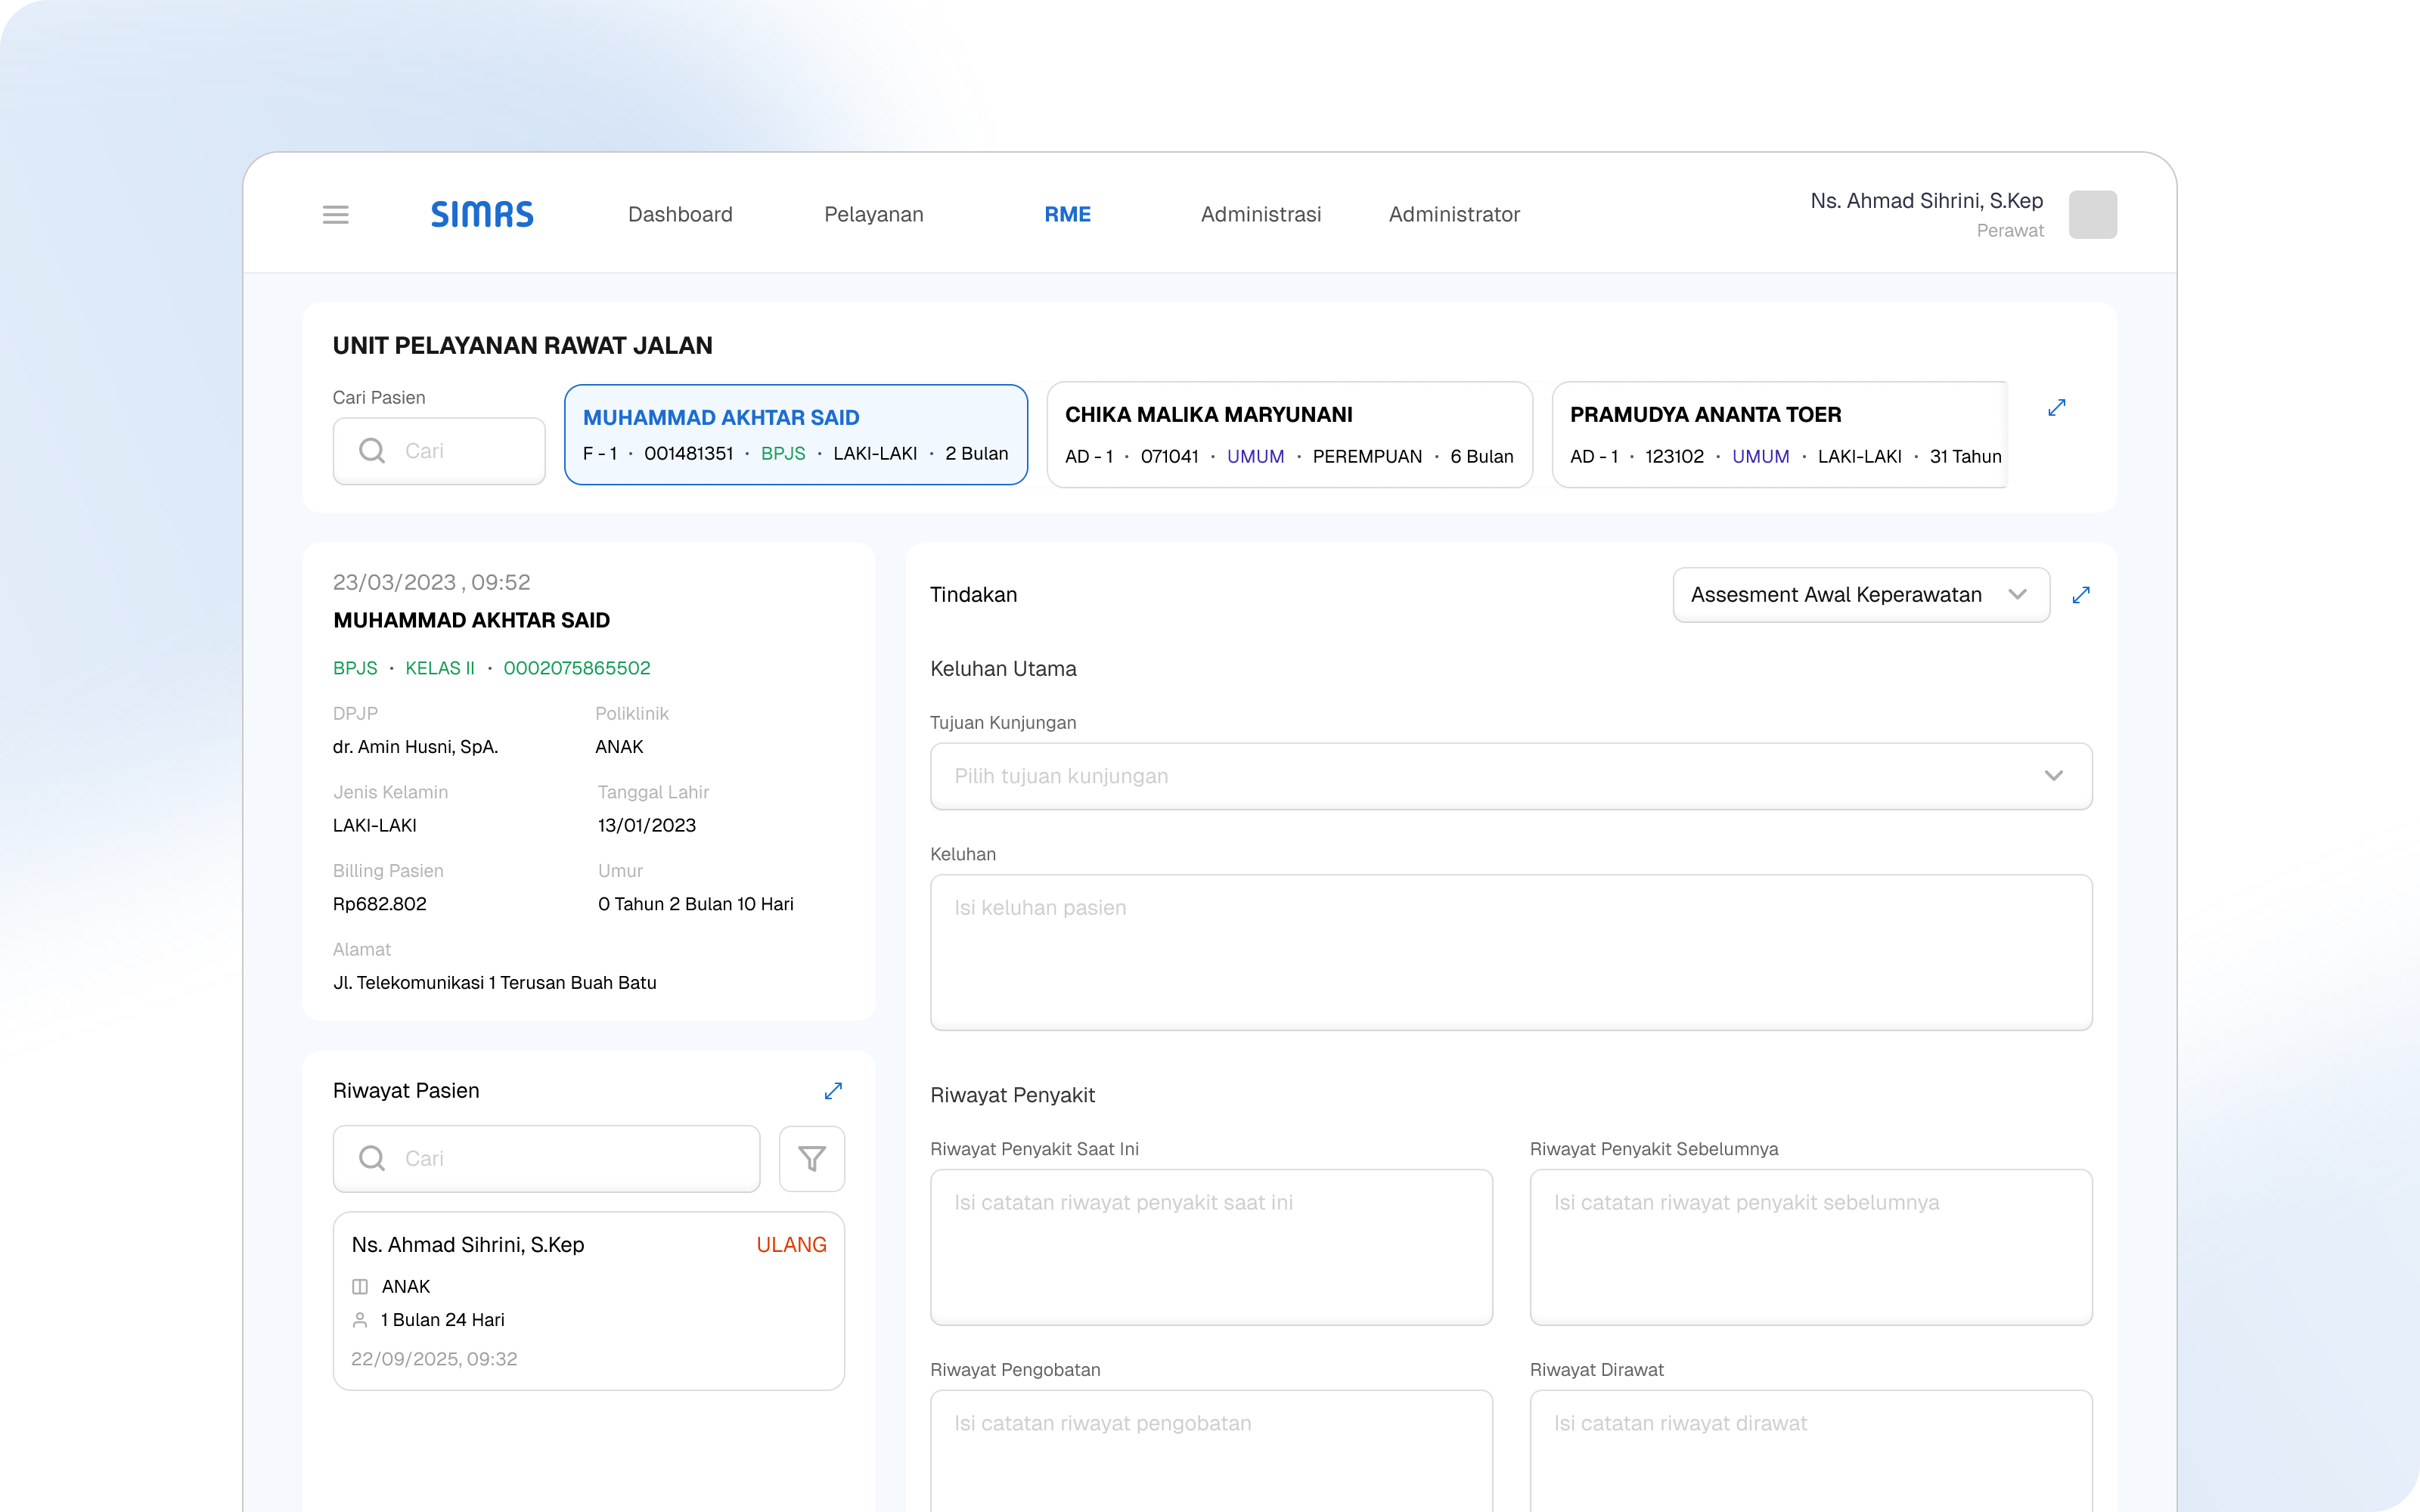Click the filter funnel icon in Riwayat Pasien
2420x1512 pixels.
click(x=812, y=1159)
